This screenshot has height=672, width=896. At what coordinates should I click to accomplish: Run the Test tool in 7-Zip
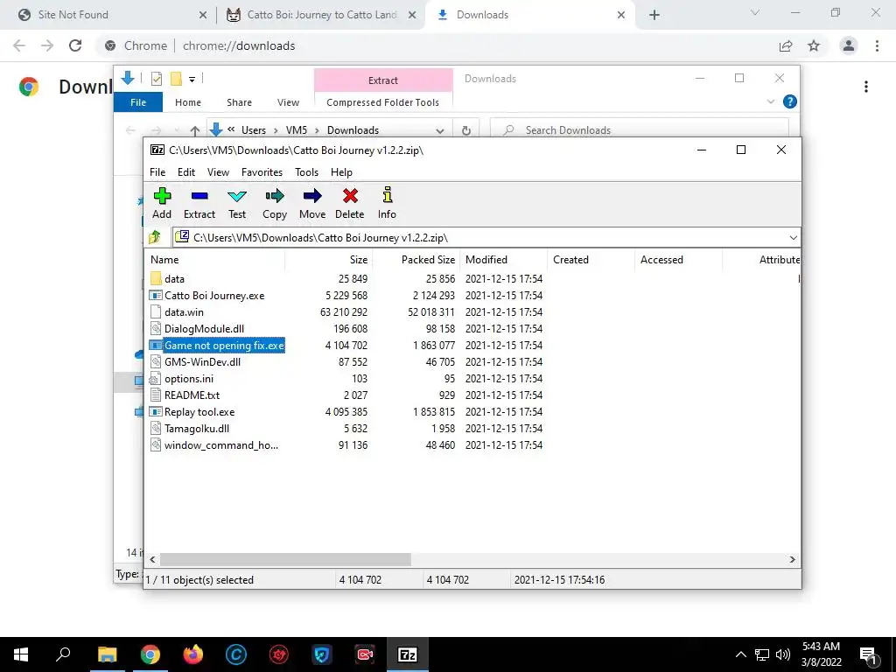point(236,203)
